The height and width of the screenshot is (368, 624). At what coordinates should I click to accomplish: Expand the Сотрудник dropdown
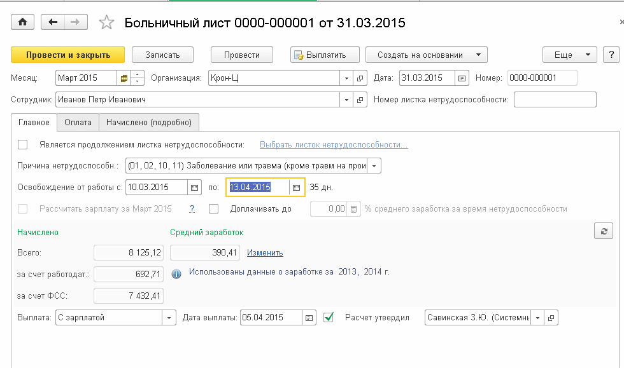(346, 100)
